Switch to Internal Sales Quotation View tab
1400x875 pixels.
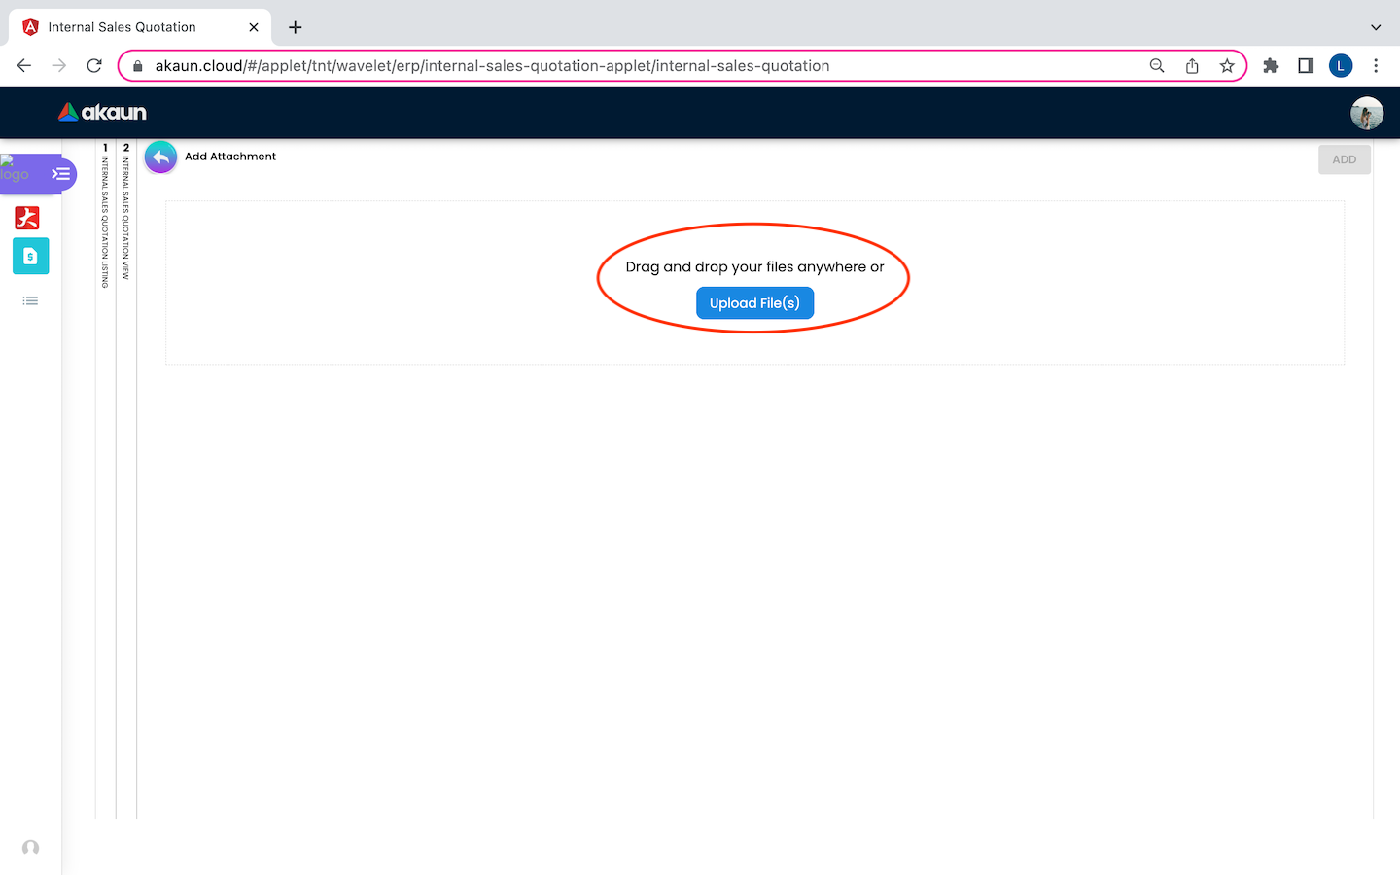click(x=125, y=212)
